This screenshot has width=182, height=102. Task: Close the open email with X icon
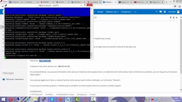coord(177,18)
